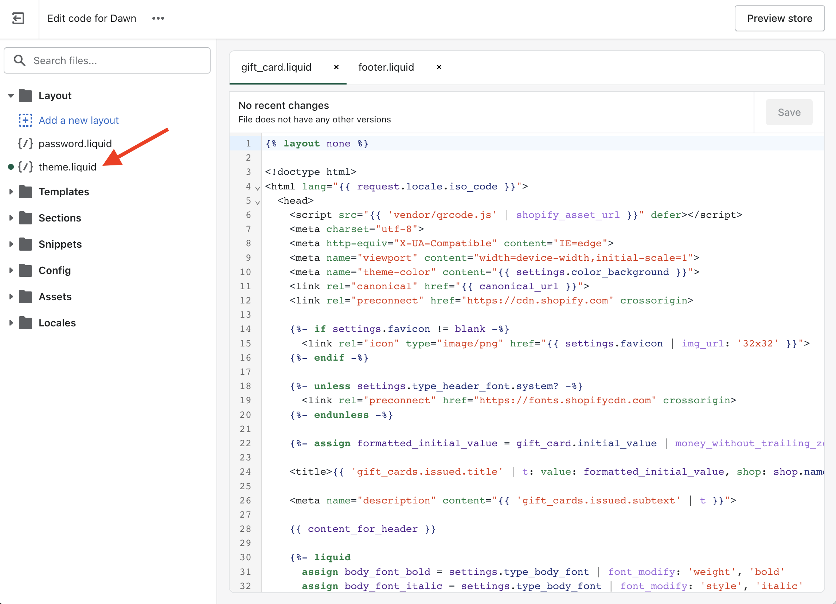Image resolution: width=836 pixels, height=604 pixels.
Task: Click 'gift_cards.issued.title' on line 24
Action: tap(427, 472)
